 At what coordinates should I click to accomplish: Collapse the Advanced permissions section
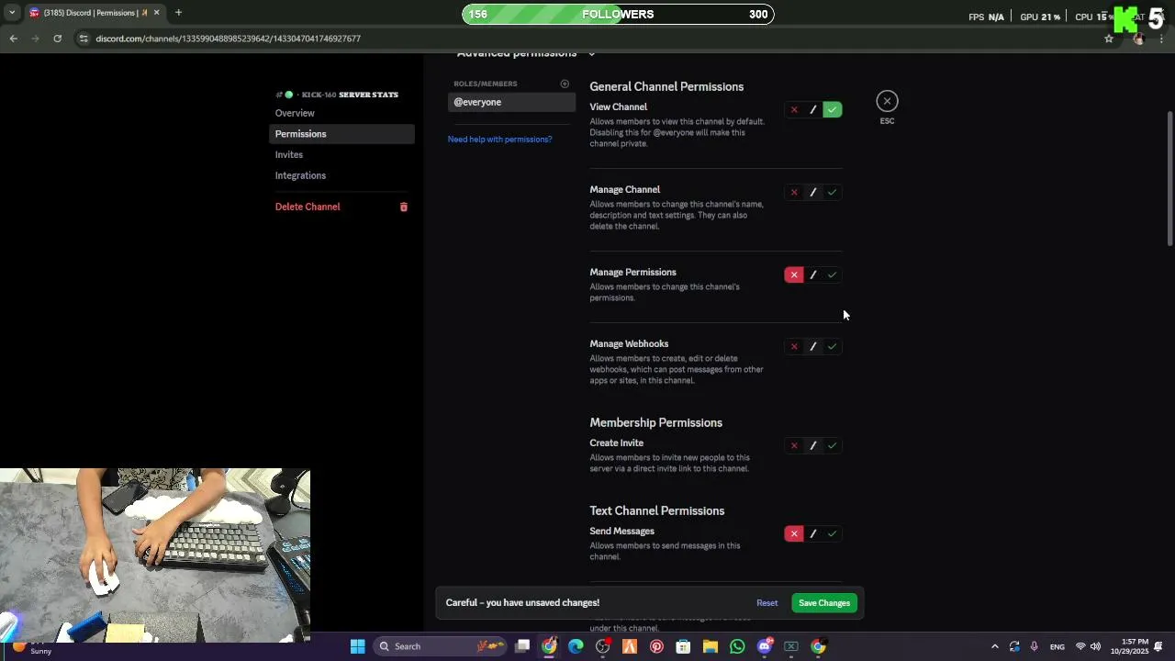[x=591, y=54]
